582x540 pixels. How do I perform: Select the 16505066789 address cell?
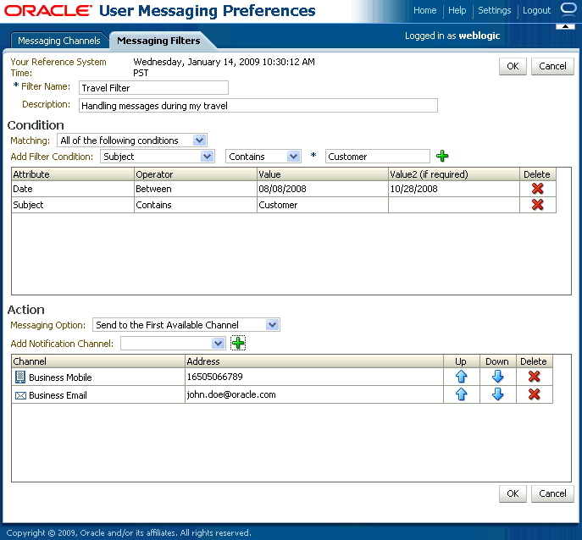[314, 377]
